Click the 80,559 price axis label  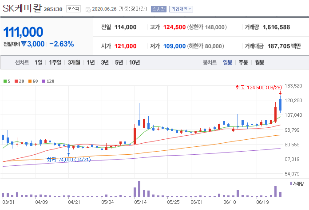tap(292, 145)
